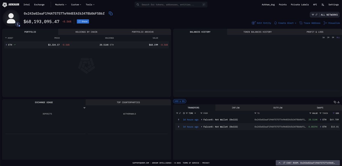The width and height of the screenshot is (342, 166).
Task: Select the 1M time range
Action: pyautogui.click(x=328, y=38)
